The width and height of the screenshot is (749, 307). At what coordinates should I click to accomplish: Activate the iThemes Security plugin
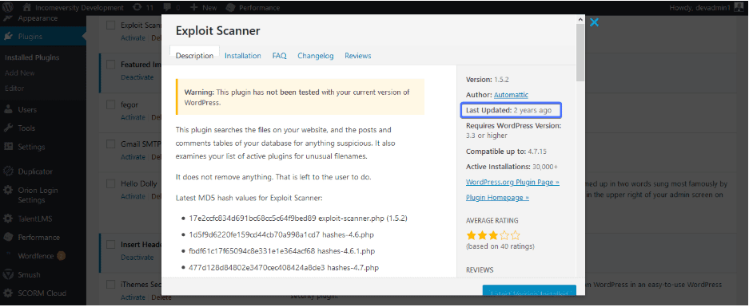tap(133, 297)
